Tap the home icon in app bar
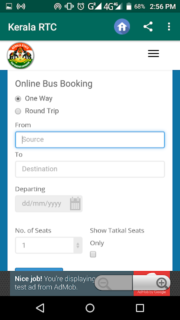This screenshot has width=180, height=320. tap(122, 26)
